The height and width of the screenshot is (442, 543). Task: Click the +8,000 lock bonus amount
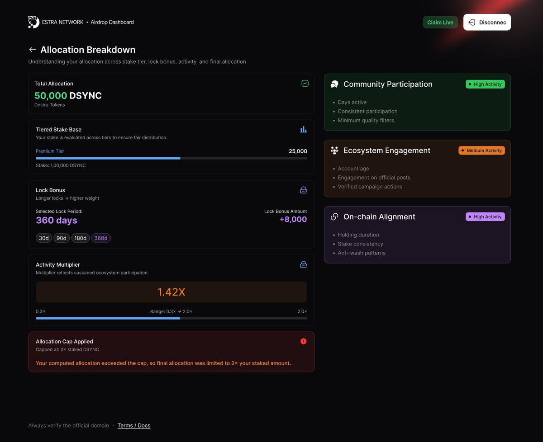tap(293, 220)
